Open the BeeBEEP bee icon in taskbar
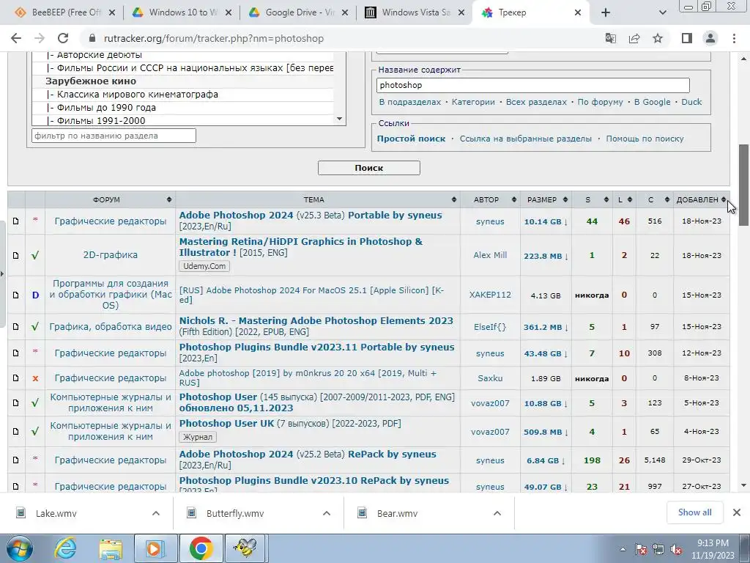Image resolution: width=750 pixels, height=563 pixels. click(x=246, y=548)
